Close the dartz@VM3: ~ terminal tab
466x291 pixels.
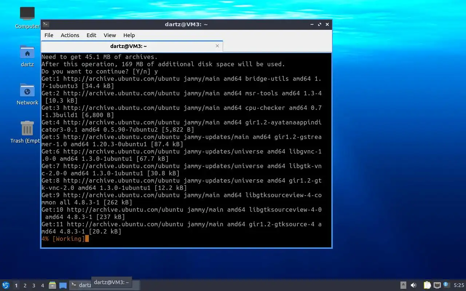pos(217,46)
